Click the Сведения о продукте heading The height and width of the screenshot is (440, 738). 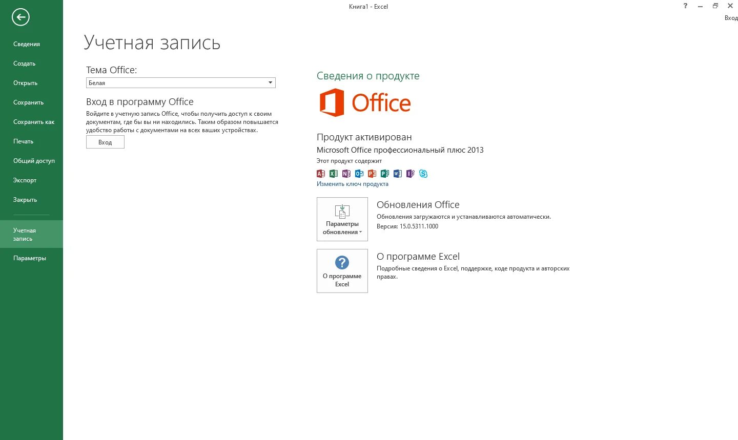tap(368, 76)
